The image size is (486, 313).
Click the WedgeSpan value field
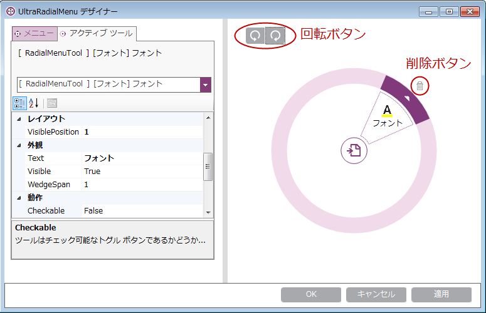(x=142, y=185)
